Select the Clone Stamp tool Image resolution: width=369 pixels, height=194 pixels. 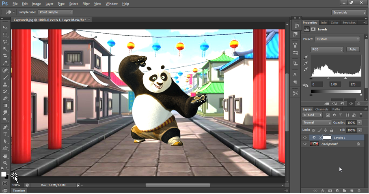point(5,85)
